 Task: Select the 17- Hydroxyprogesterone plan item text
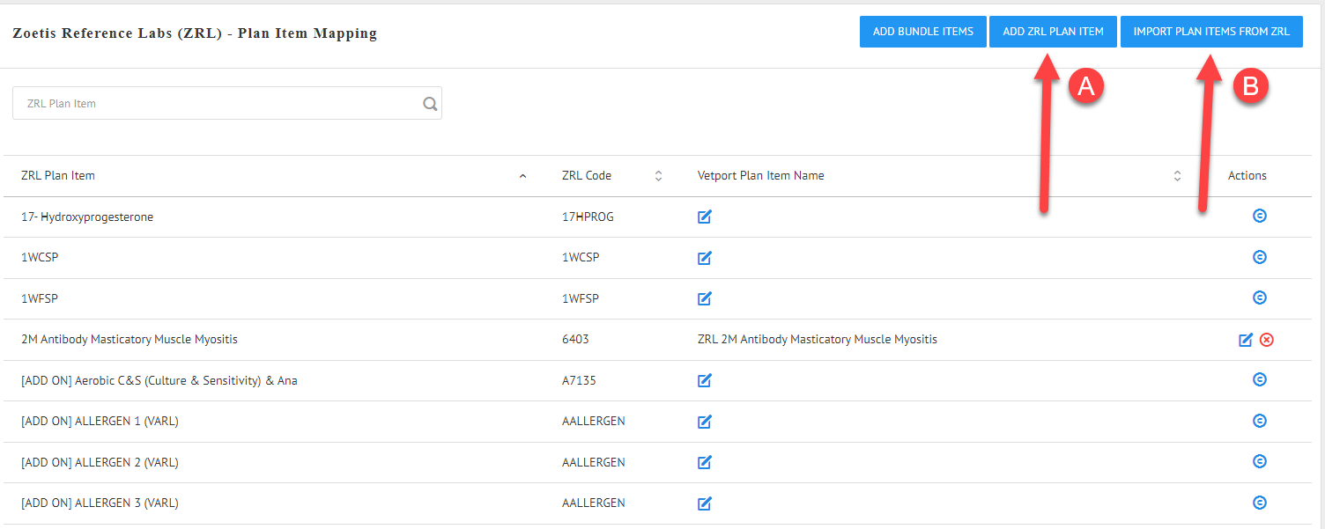click(87, 217)
